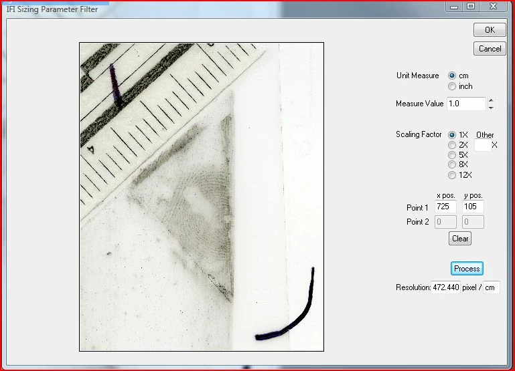Choose the 1X scaling factor
This screenshot has height=371, width=515.
point(452,135)
